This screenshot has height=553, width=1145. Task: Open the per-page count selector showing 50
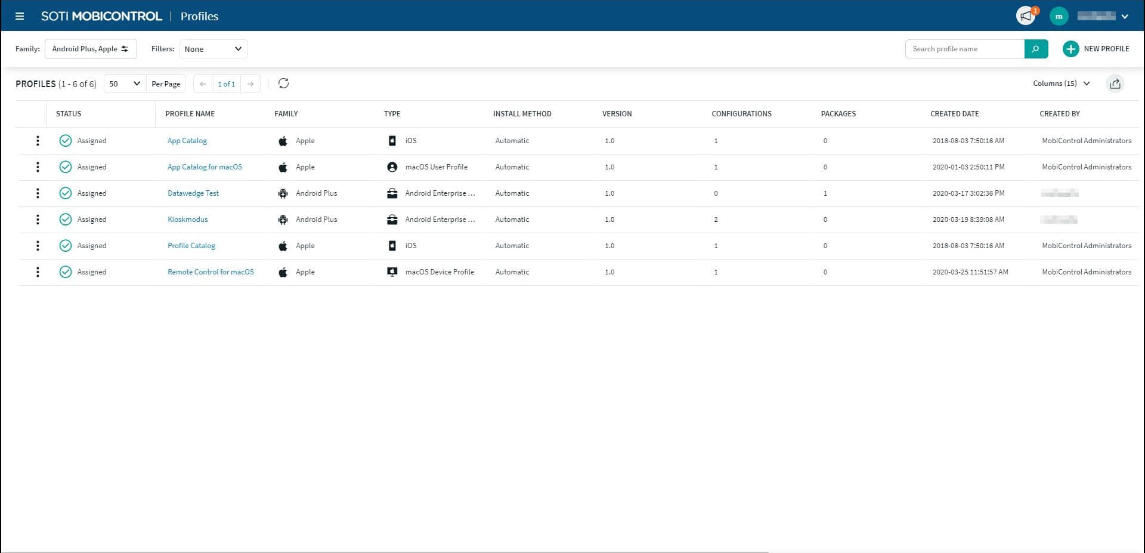(x=123, y=84)
